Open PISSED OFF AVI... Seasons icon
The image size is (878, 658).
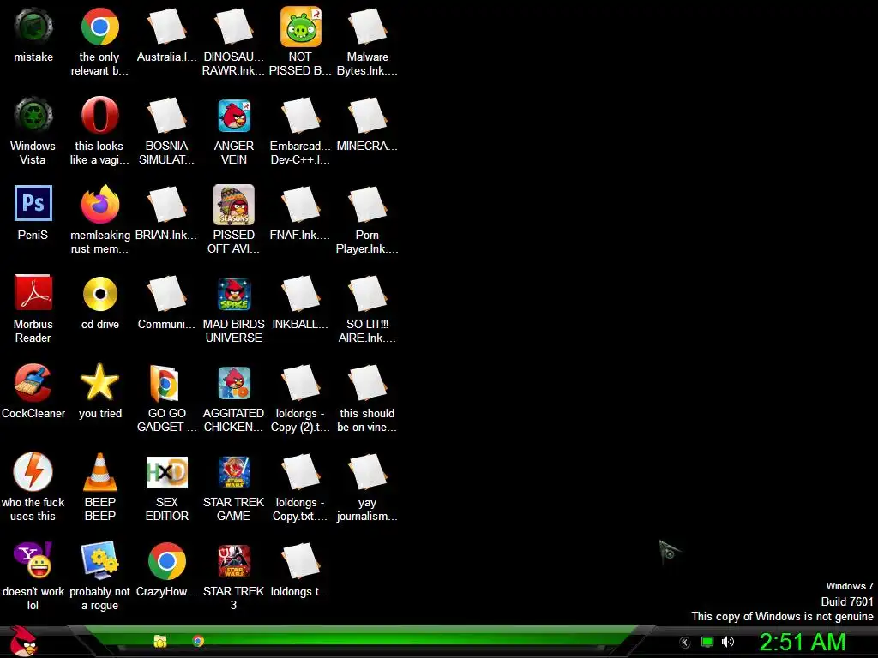(x=233, y=205)
